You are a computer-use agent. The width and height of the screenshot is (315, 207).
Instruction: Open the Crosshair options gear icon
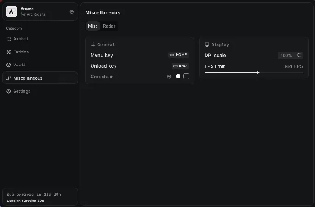[169, 77]
